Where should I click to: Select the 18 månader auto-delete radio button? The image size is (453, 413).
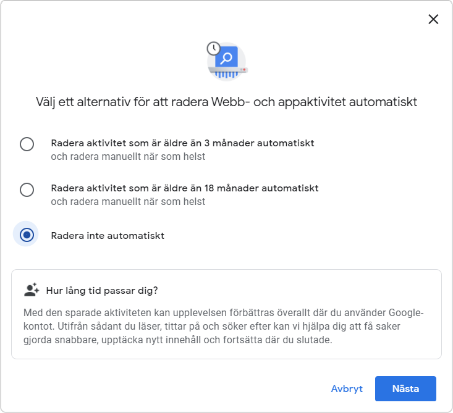tap(27, 190)
